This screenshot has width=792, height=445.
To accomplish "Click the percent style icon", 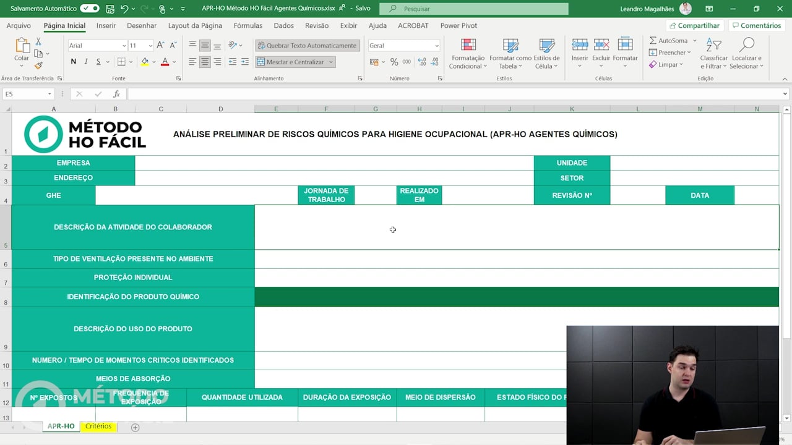I will pyautogui.click(x=394, y=62).
